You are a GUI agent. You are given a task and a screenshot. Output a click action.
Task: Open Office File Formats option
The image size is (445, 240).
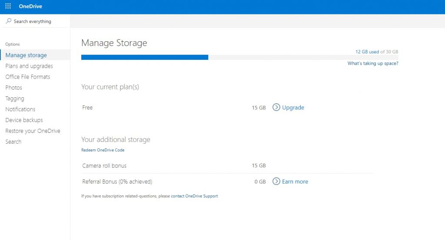(x=27, y=77)
